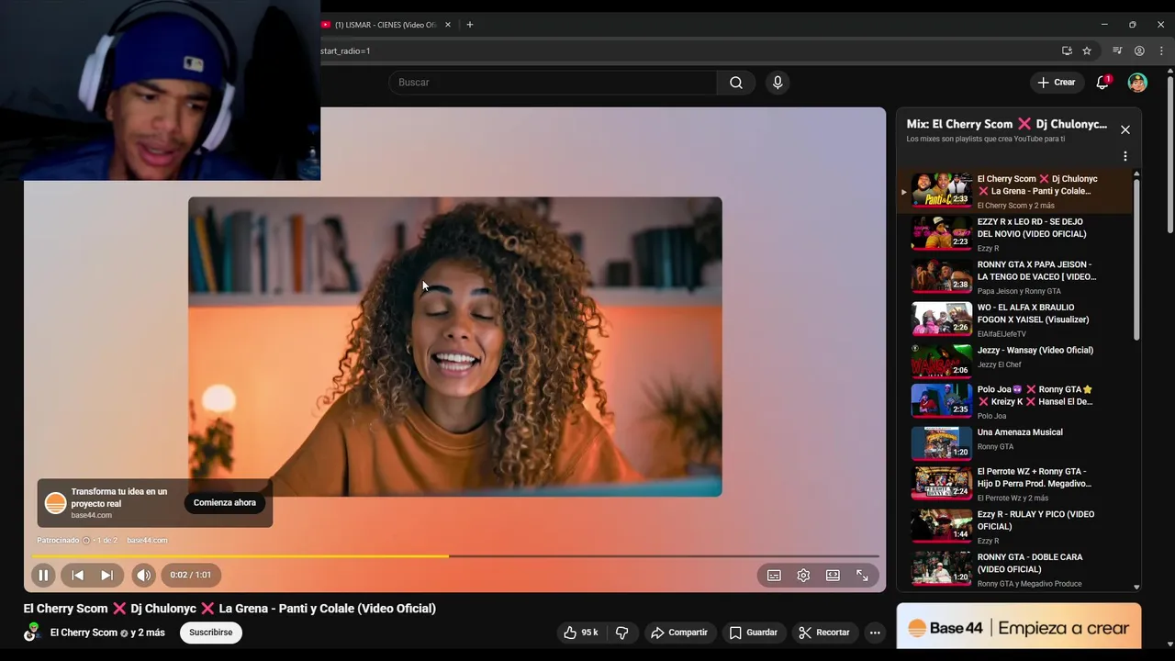1175x661 pixels.
Task: Open the notifications bell
Action: click(x=1102, y=83)
